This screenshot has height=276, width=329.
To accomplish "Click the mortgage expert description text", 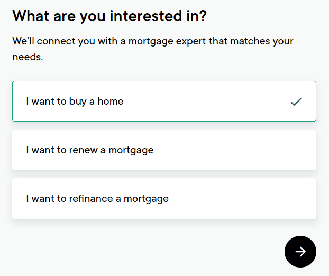I will [x=152, y=49].
